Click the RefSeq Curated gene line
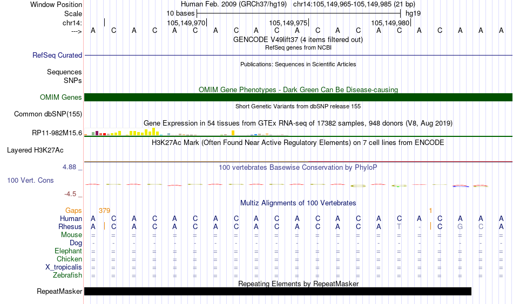The image size is (513, 304). [x=299, y=55]
